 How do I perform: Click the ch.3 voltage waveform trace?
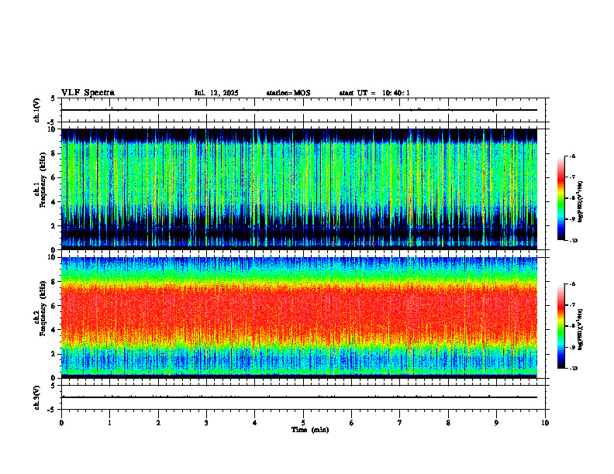point(299,397)
